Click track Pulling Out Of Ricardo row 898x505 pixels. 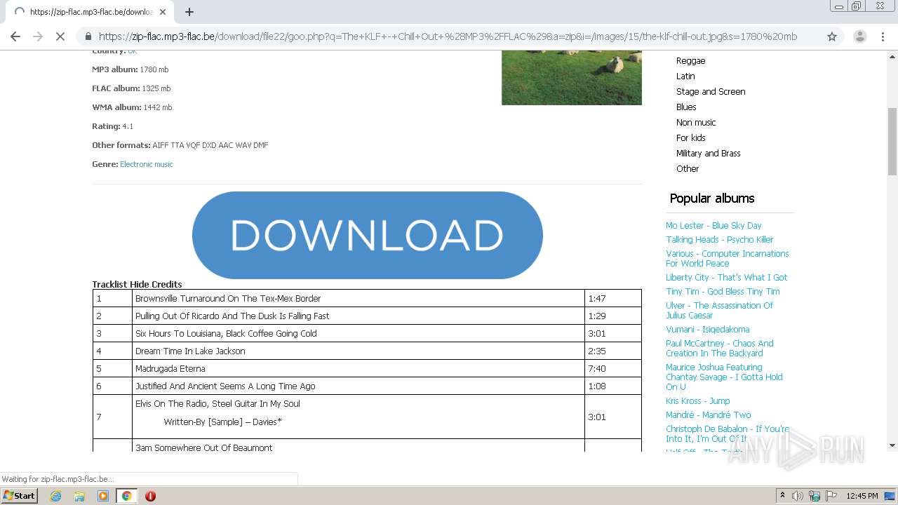pos(367,316)
